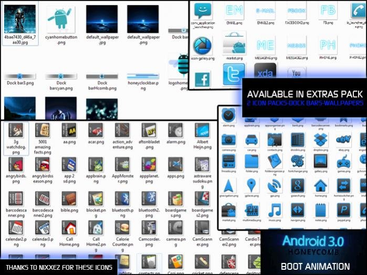Select the 3g watchdog.png icon
Screen dimensions: 367x275
pyautogui.click(x=16, y=130)
